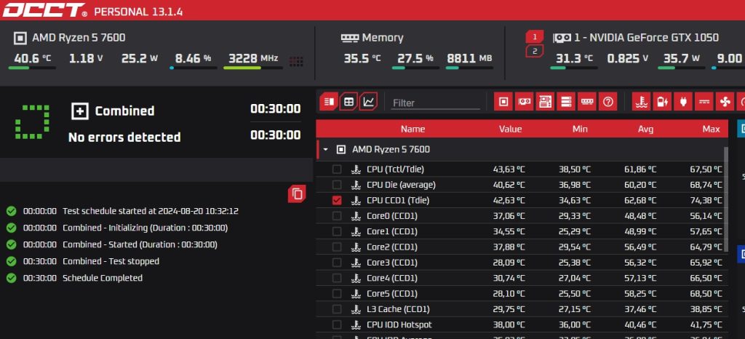This screenshot has height=339, width=745.
Task: Check the Core4 (CCD1) checkbox
Action: tap(337, 278)
